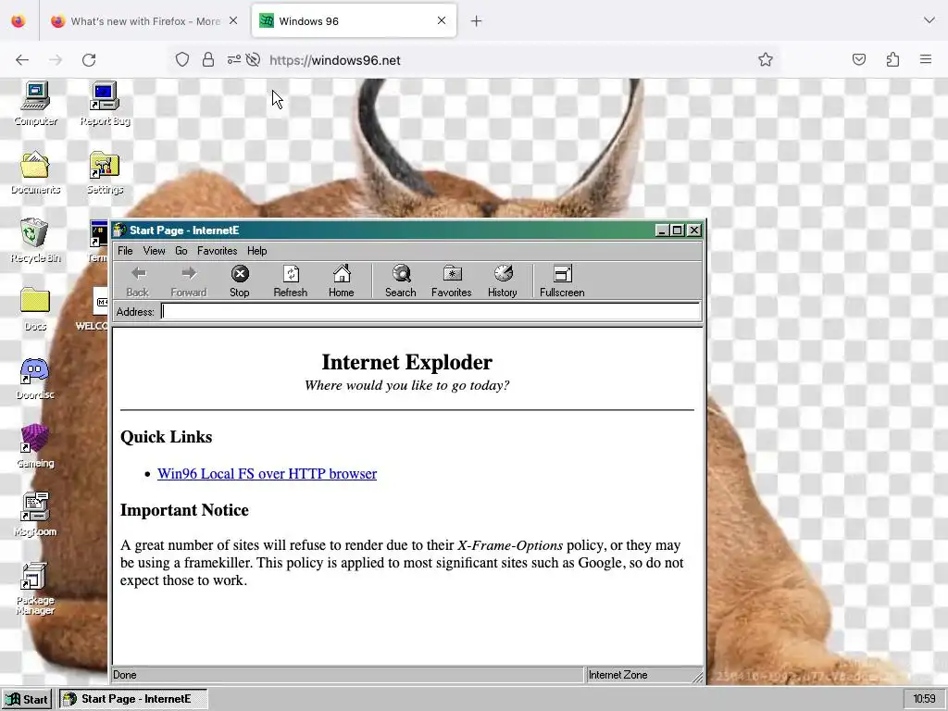Open the Msgroom desktop shortcut
This screenshot has height=711, width=948.
35,515
